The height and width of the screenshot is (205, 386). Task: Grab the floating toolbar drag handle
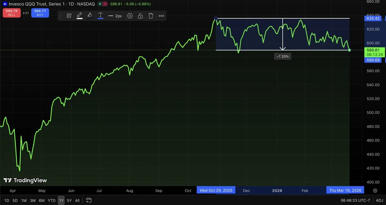point(61,16)
